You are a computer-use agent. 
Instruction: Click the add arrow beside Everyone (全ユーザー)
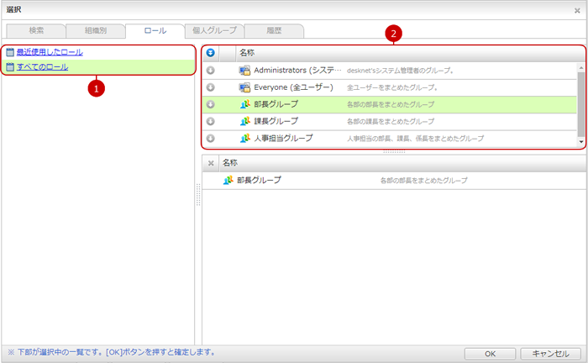210,87
